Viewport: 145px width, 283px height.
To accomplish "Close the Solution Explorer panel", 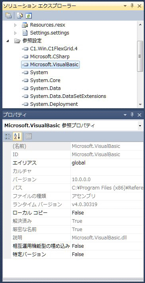I will coord(139,6).
